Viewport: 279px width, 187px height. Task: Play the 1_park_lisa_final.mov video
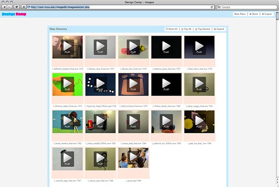pos(199,121)
